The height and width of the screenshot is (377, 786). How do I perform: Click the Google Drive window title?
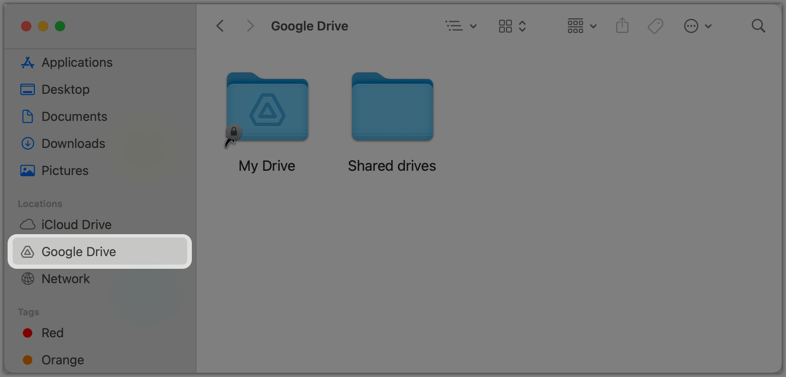[x=310, y=26]
